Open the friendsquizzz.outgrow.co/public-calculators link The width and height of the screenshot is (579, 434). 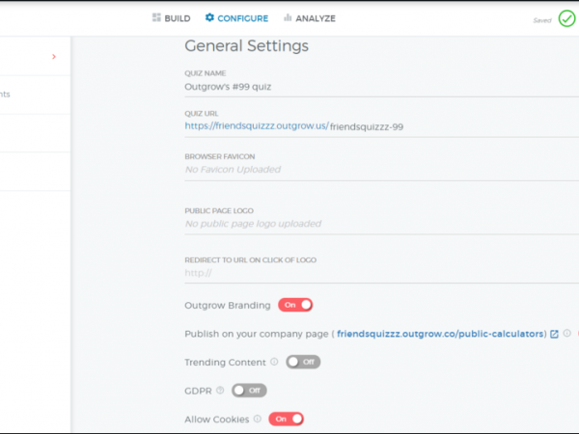(441, 334)
